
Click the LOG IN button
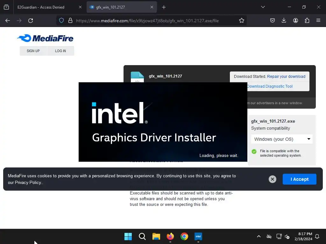[x=60, y=51]
